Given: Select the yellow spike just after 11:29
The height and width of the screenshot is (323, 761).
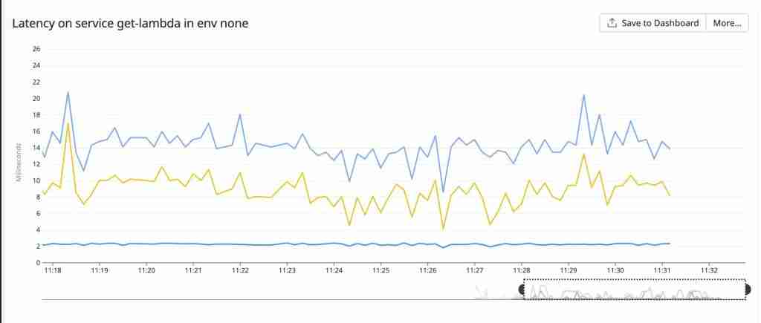Looking at the screenshot, I should point(584,154).
